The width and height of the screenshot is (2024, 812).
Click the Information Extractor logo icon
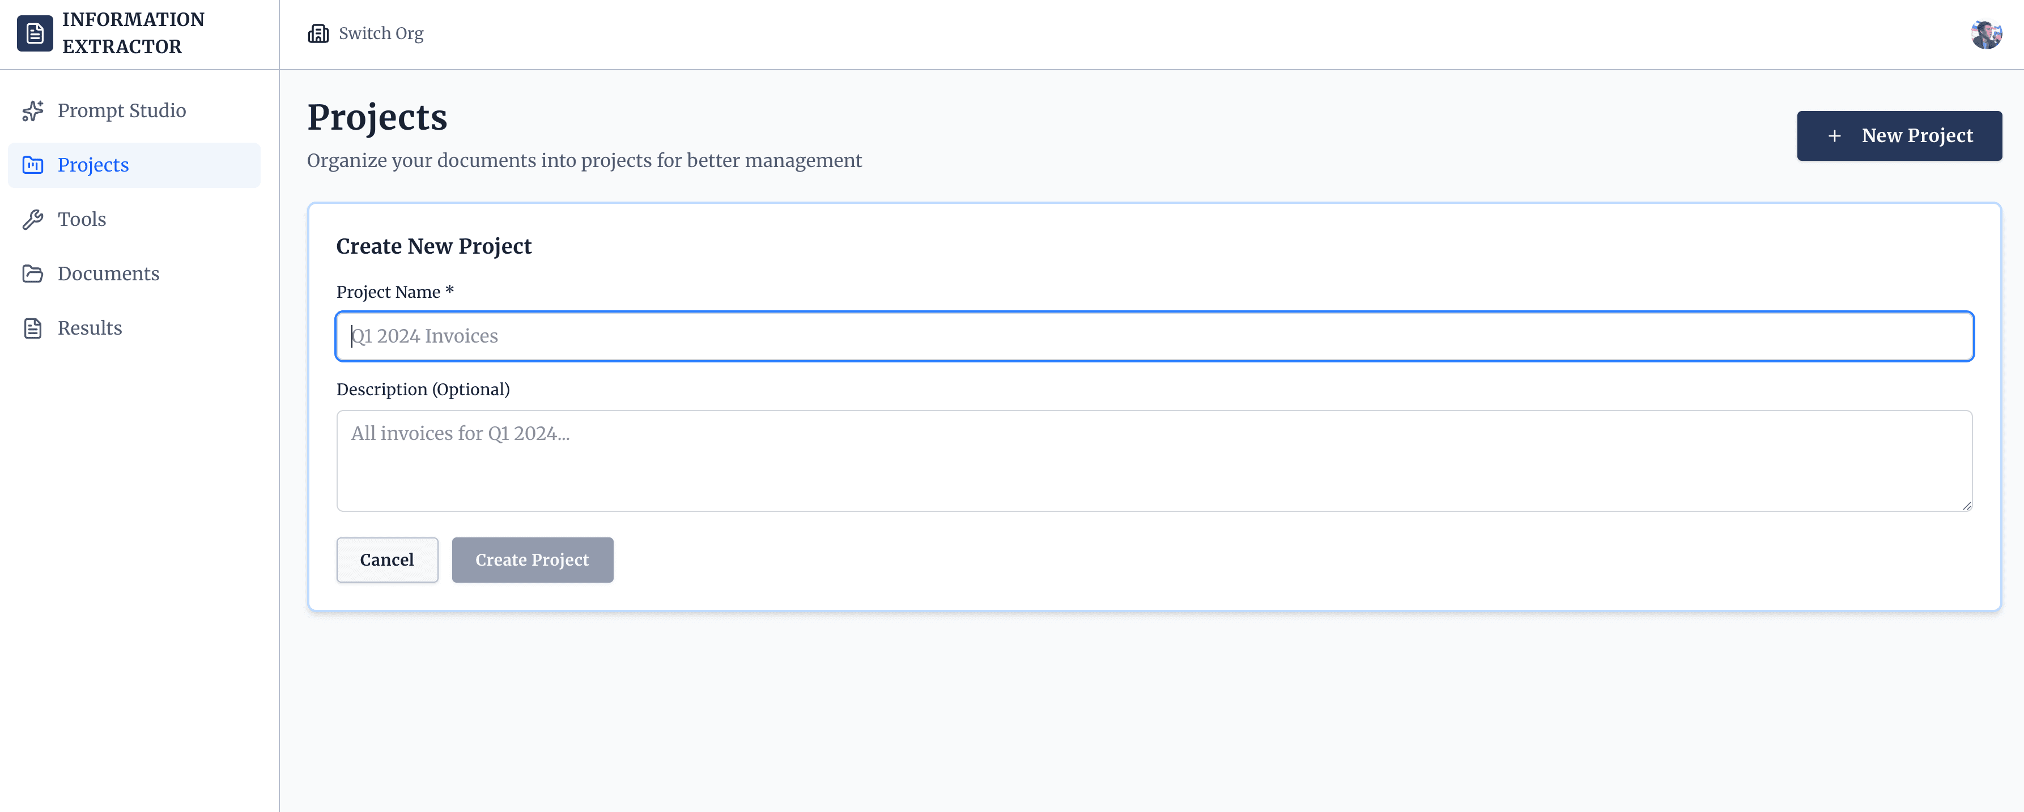tap(35, 33)
